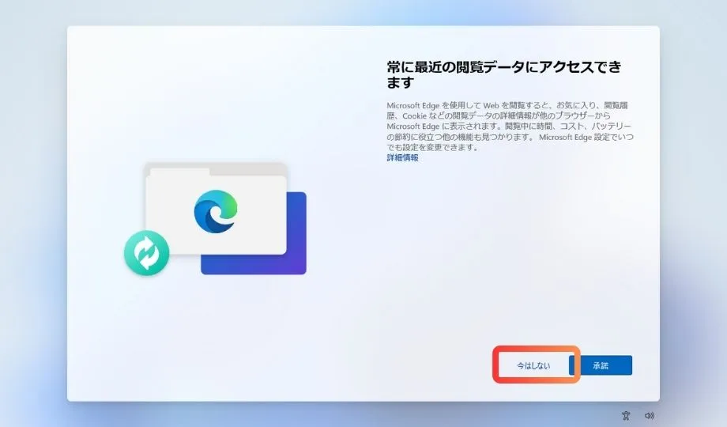Open the accessibility icon in the corner
Screen dimensions: 727x427
(626, 415)
